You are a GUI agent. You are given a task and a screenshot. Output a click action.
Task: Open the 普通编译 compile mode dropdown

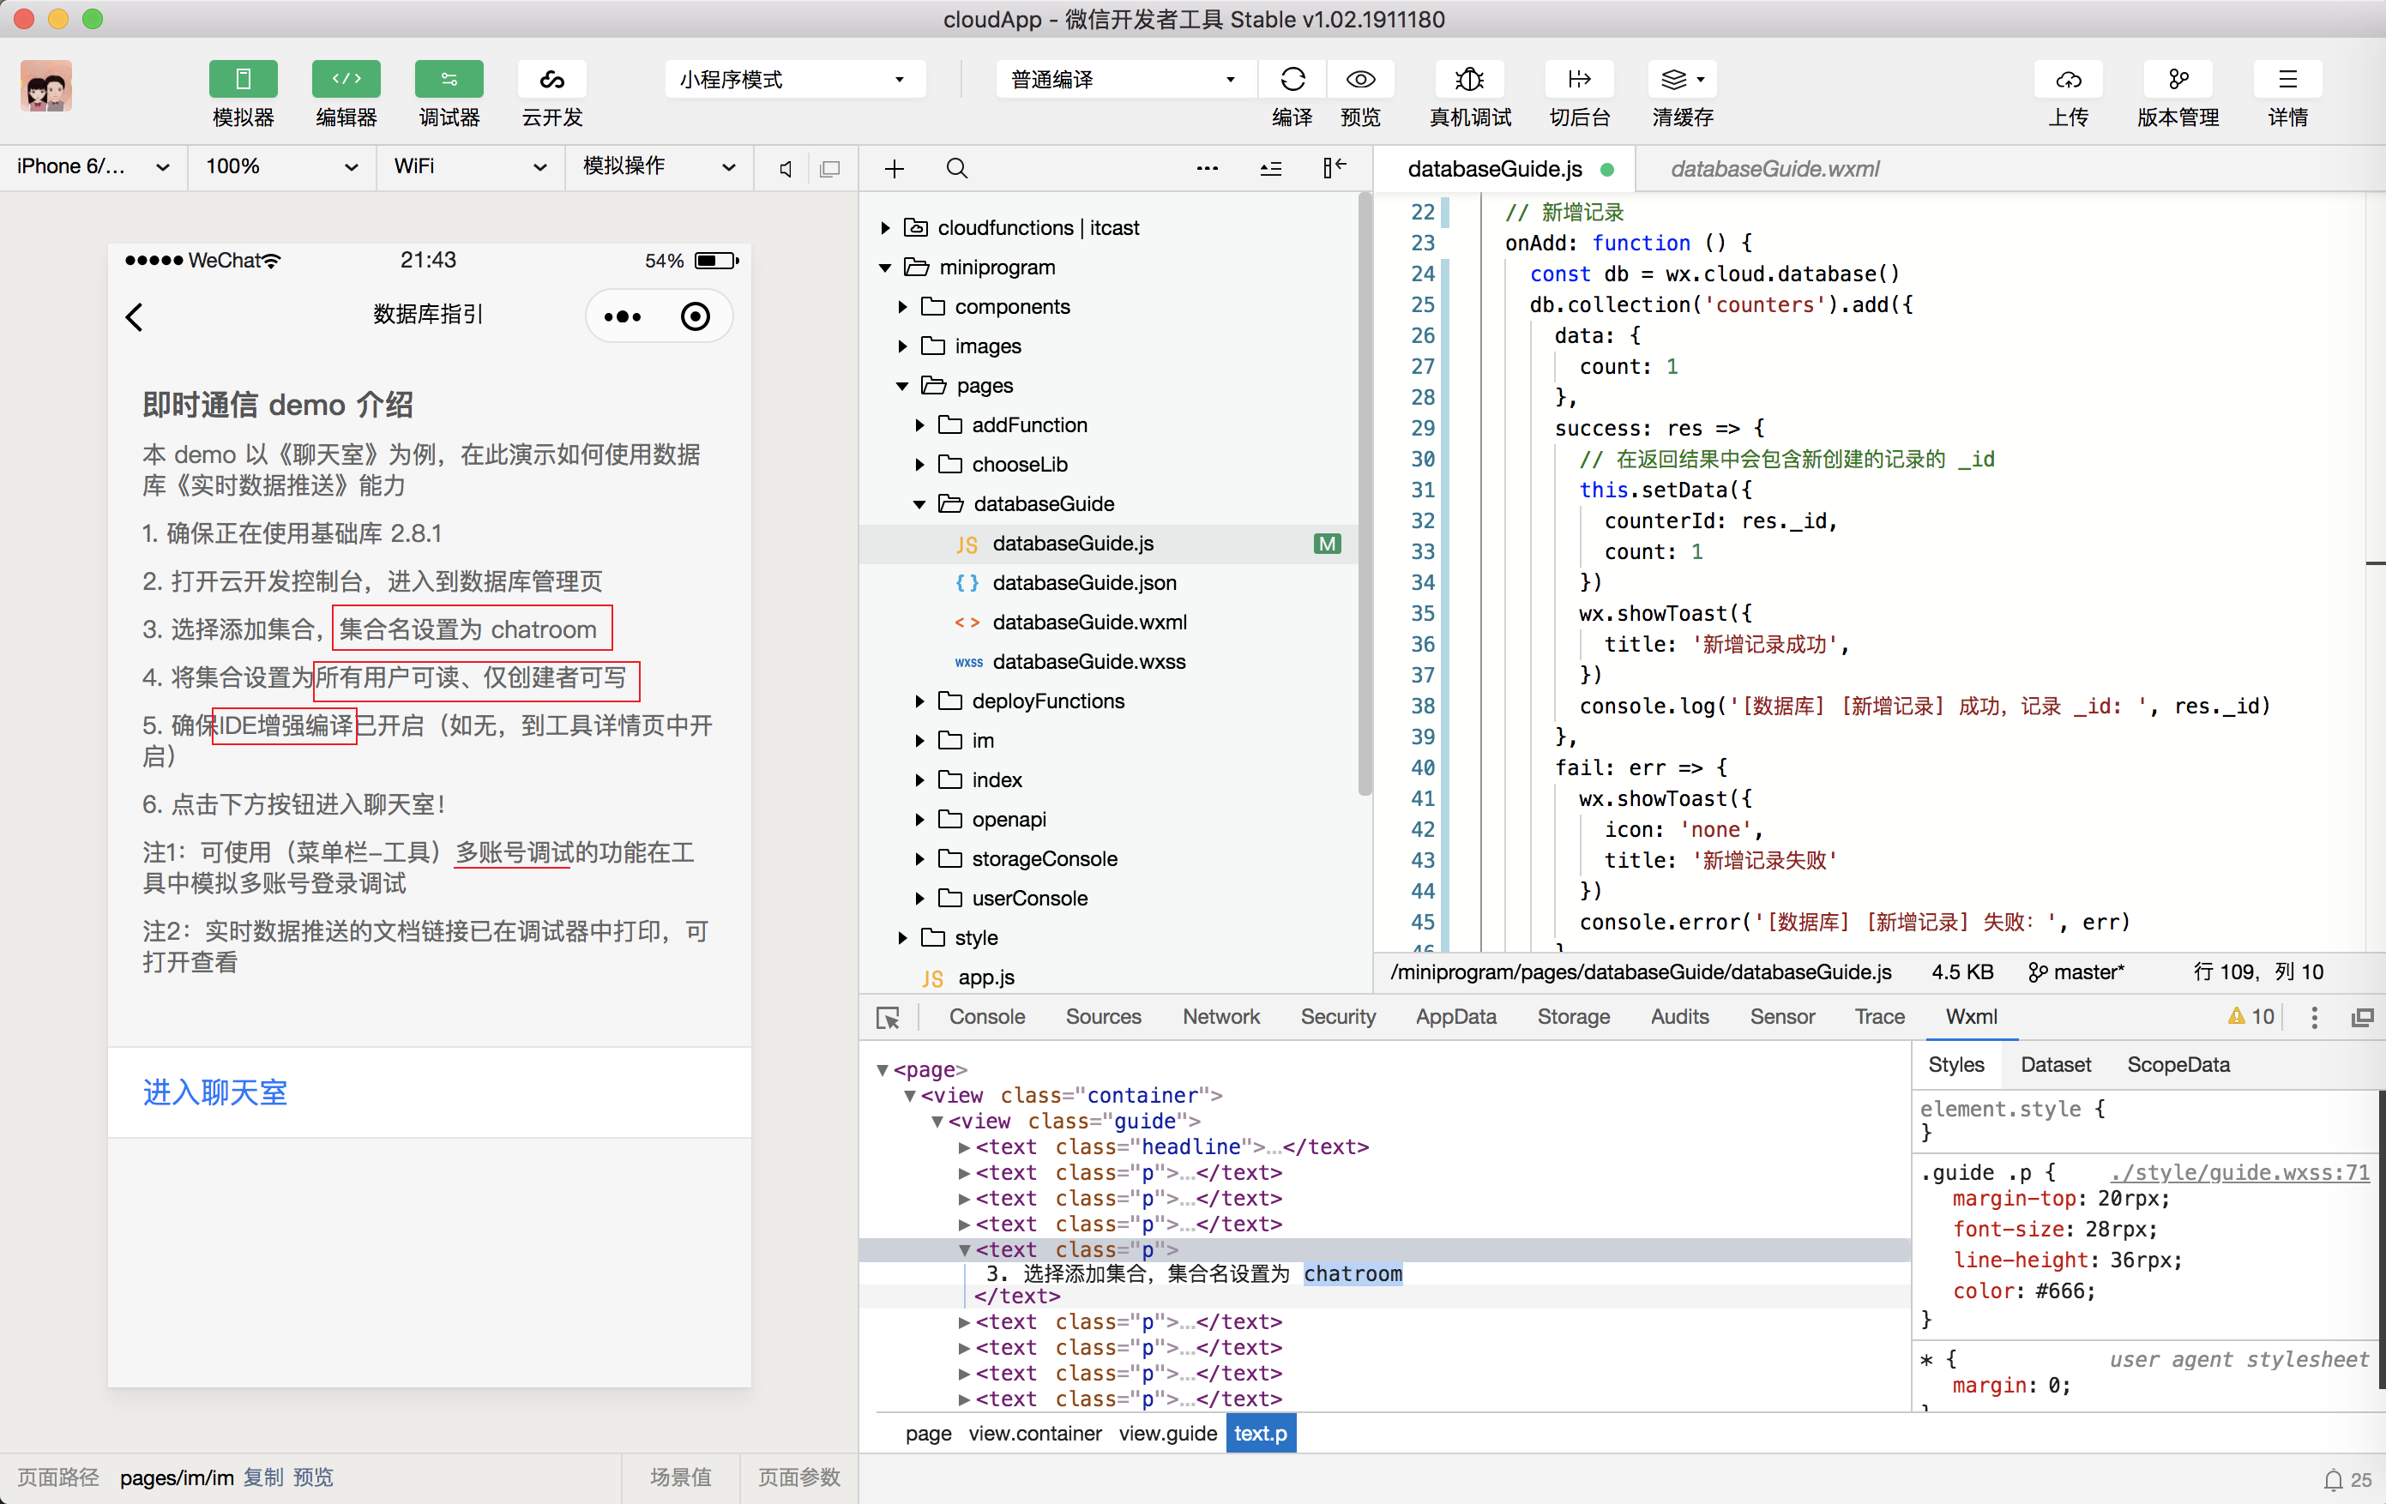click(x=1125, y=79)
